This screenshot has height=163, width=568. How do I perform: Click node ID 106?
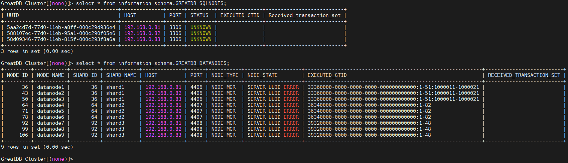tap(23, 135)
